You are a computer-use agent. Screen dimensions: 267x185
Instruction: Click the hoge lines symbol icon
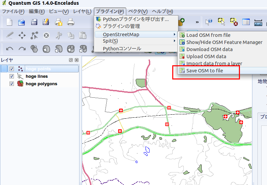pos(20,76)
